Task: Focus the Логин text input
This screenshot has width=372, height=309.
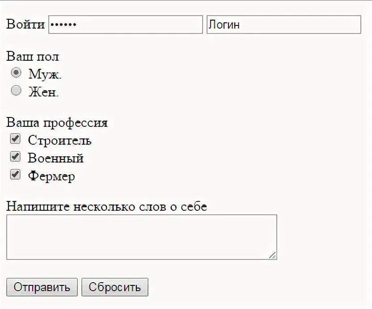Action: [x=283, y=25]
